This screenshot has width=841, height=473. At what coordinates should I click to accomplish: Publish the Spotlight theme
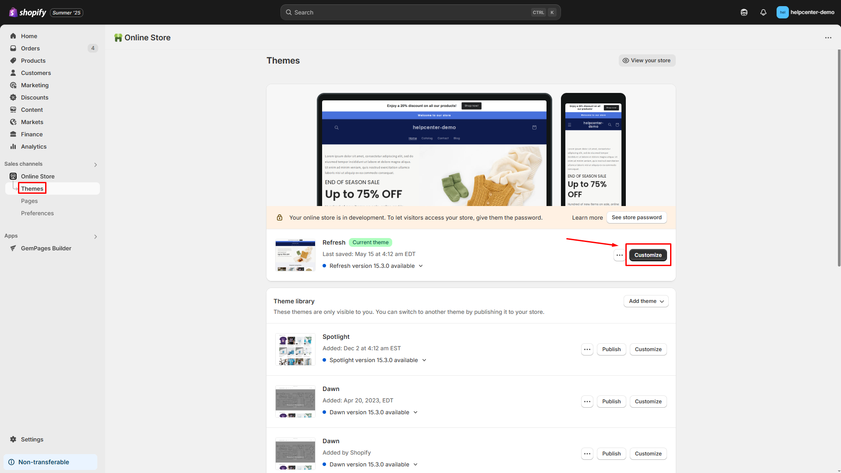(611, 349)
